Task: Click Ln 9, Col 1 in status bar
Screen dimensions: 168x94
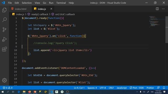Action: [79, 88]
